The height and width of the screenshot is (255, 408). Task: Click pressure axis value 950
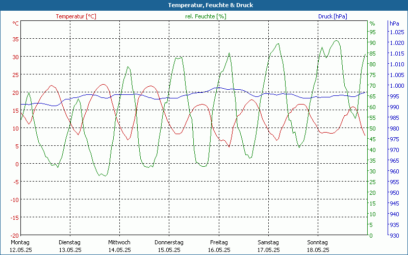click(394, 193)
